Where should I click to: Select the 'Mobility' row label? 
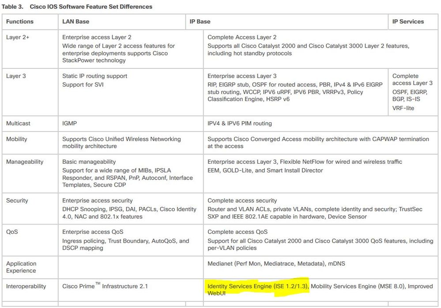click(x=17, y=139)
